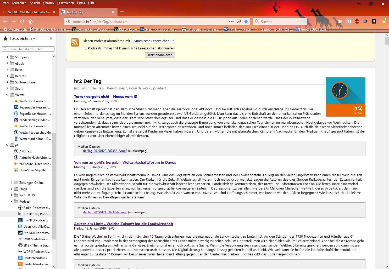Click the blue bookmark star
The width and height of the screenshot is (389, 269).
246,21
